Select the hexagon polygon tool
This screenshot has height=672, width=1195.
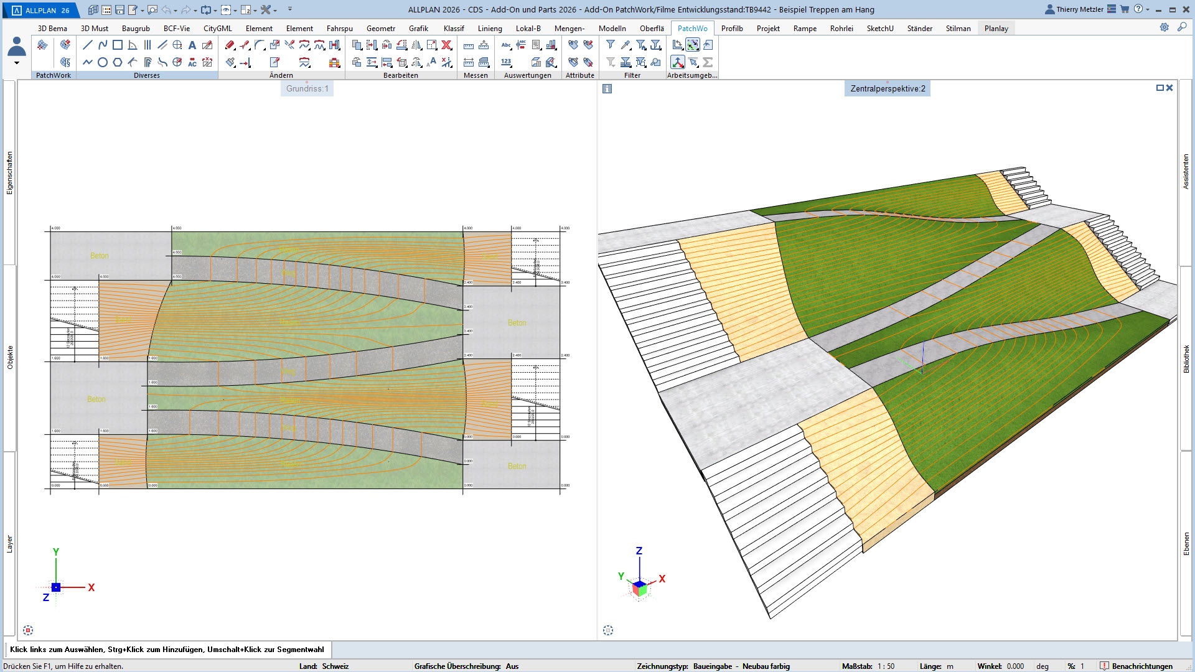pos(118,62)
